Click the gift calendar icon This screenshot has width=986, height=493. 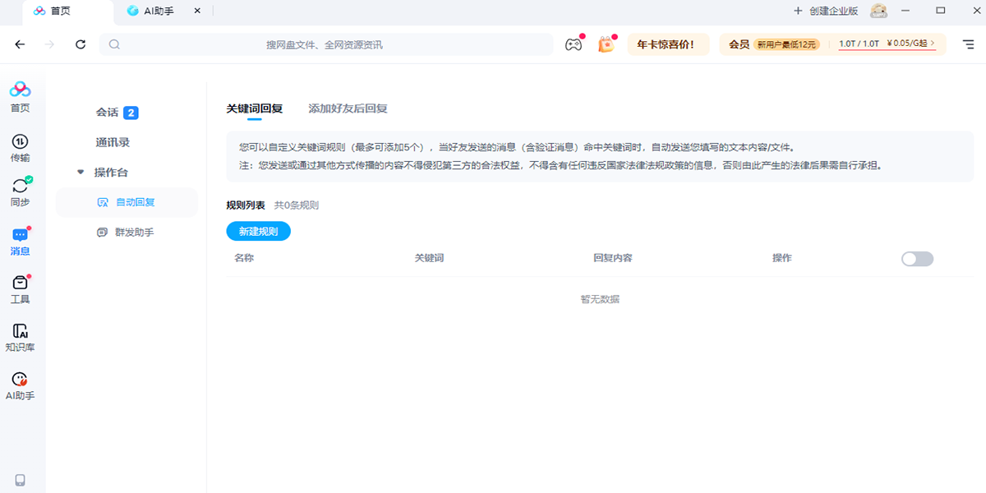point(606,44)
